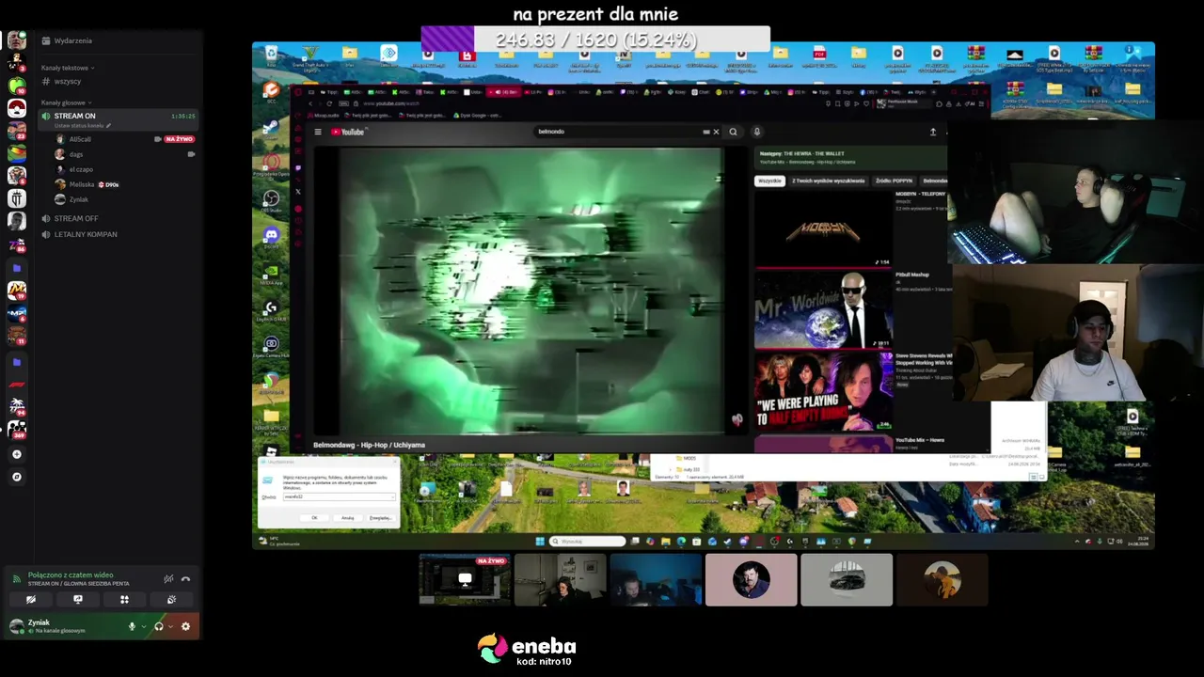Select user Melisska in voice list

pyautogui.click(x=82, y=184)
